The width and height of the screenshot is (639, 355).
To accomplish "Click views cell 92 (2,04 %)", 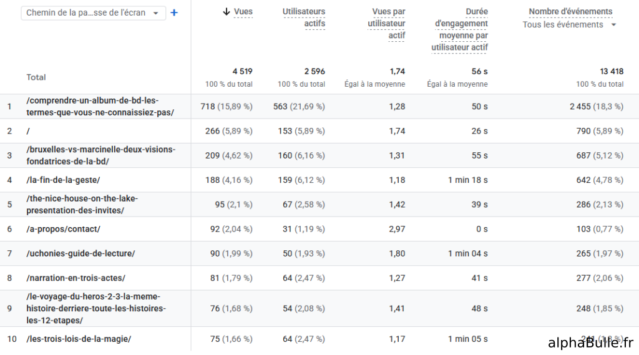I will point(231,229).
